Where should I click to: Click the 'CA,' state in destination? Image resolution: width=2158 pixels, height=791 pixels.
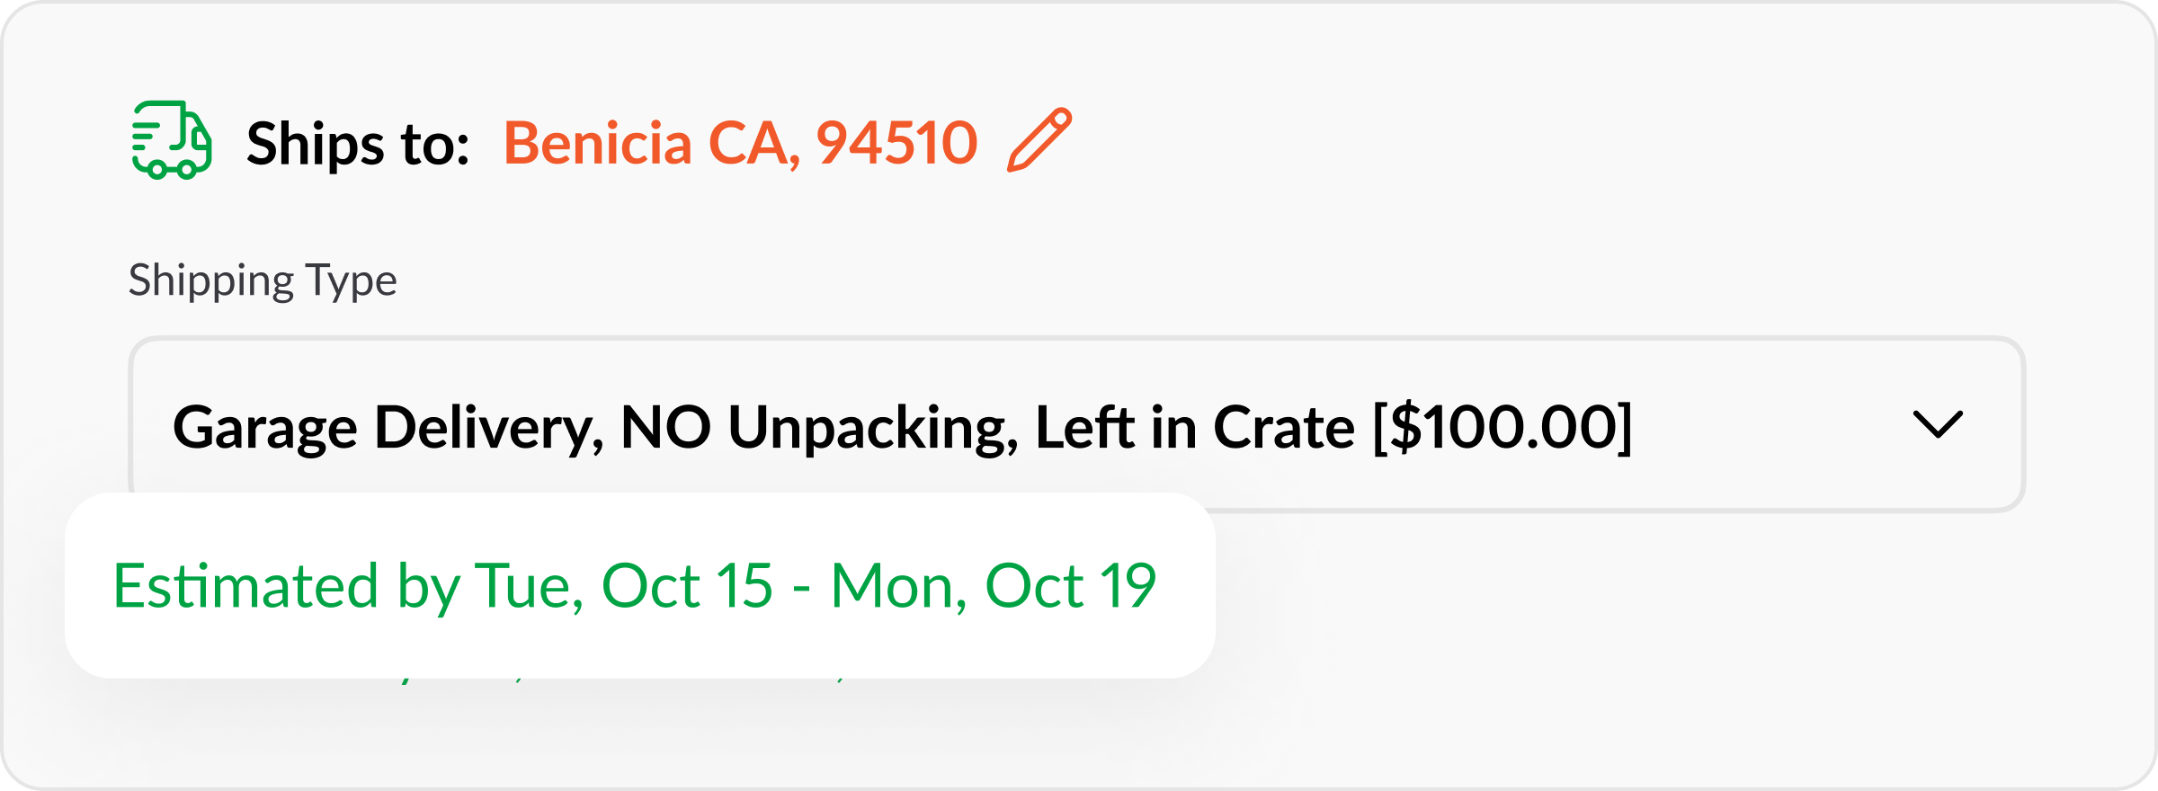pyautogui.click(x=754, y=143)
